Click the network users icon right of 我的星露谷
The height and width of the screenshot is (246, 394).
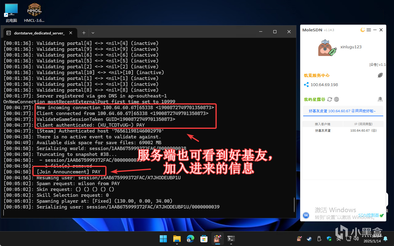(380, 99)
